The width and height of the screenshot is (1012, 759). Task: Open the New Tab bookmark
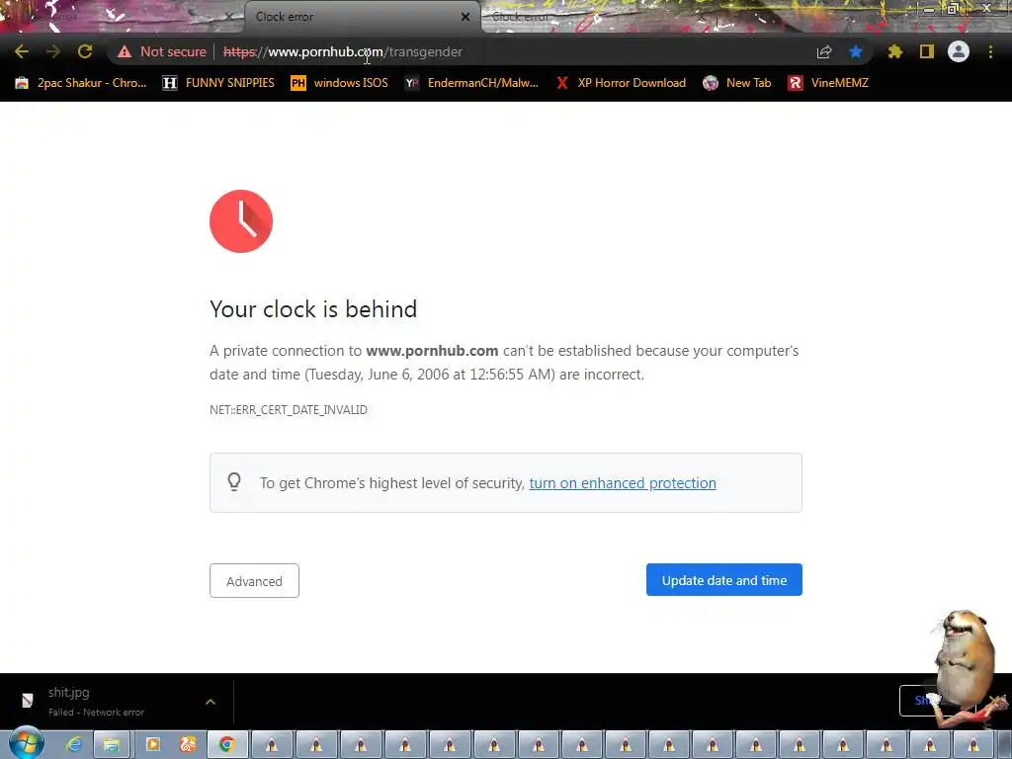[x=737, y=83]
